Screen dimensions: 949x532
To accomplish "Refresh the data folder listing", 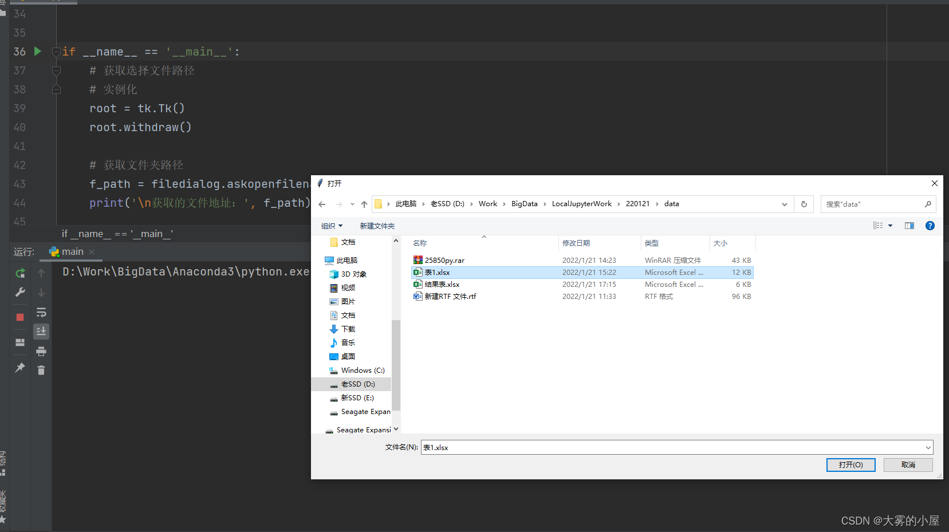I will coord(804,204).
